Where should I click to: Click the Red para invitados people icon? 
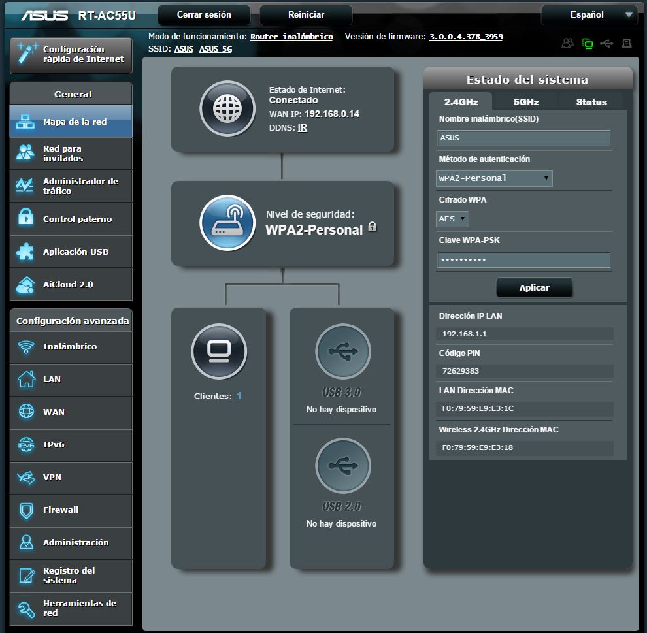pyautogui.click(x=25, y=153)
